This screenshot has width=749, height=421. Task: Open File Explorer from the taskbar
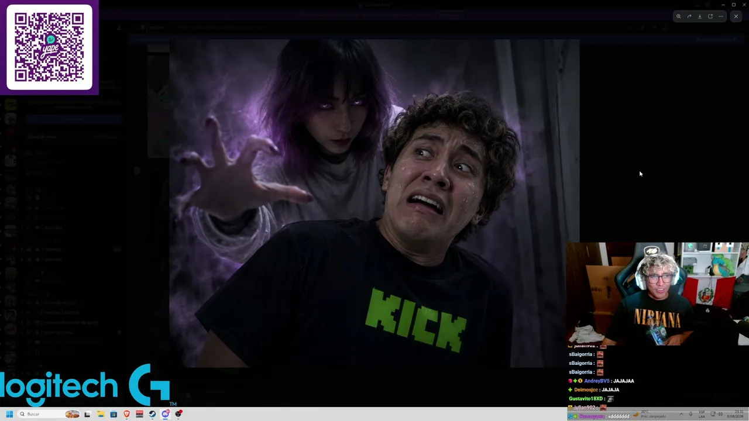click(101, 414)
